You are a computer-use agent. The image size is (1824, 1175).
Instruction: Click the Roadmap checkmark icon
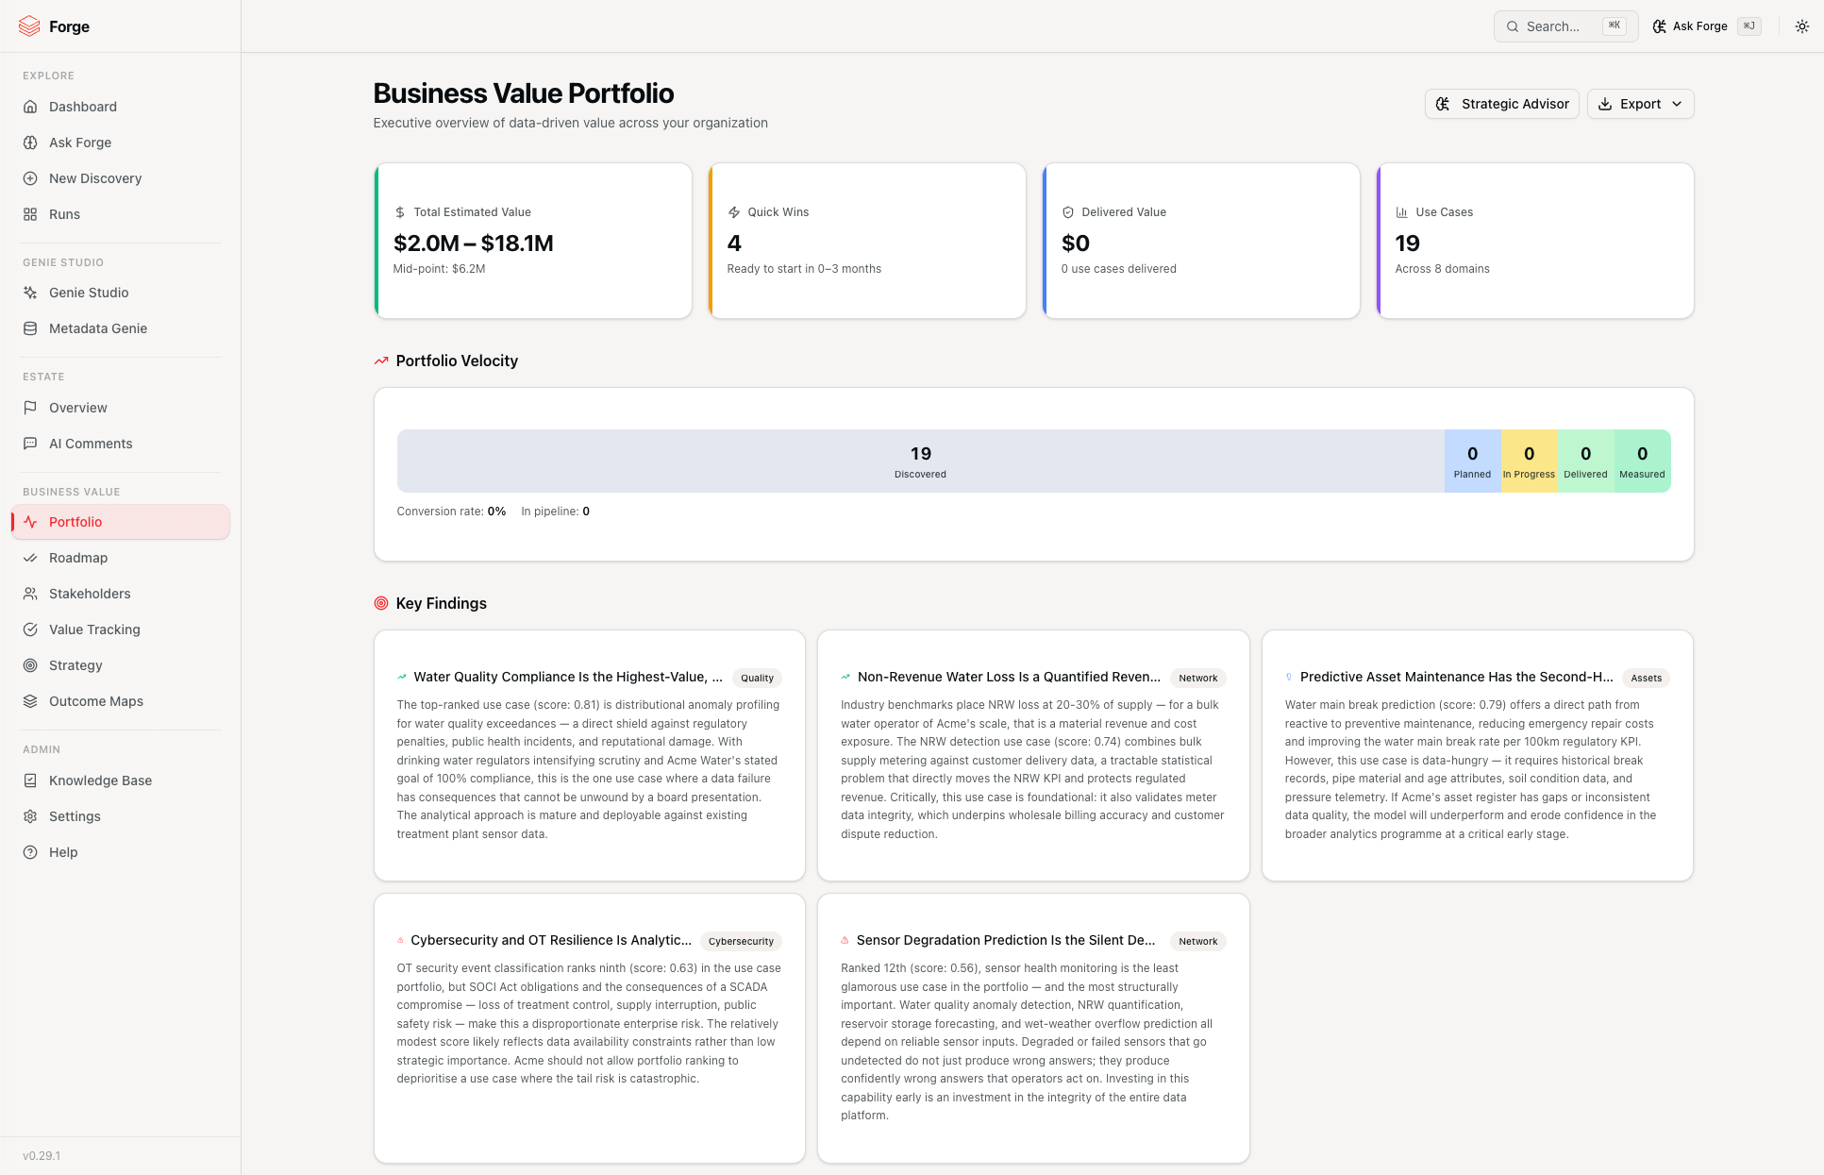pyautogui.click(x=30, y=558)
